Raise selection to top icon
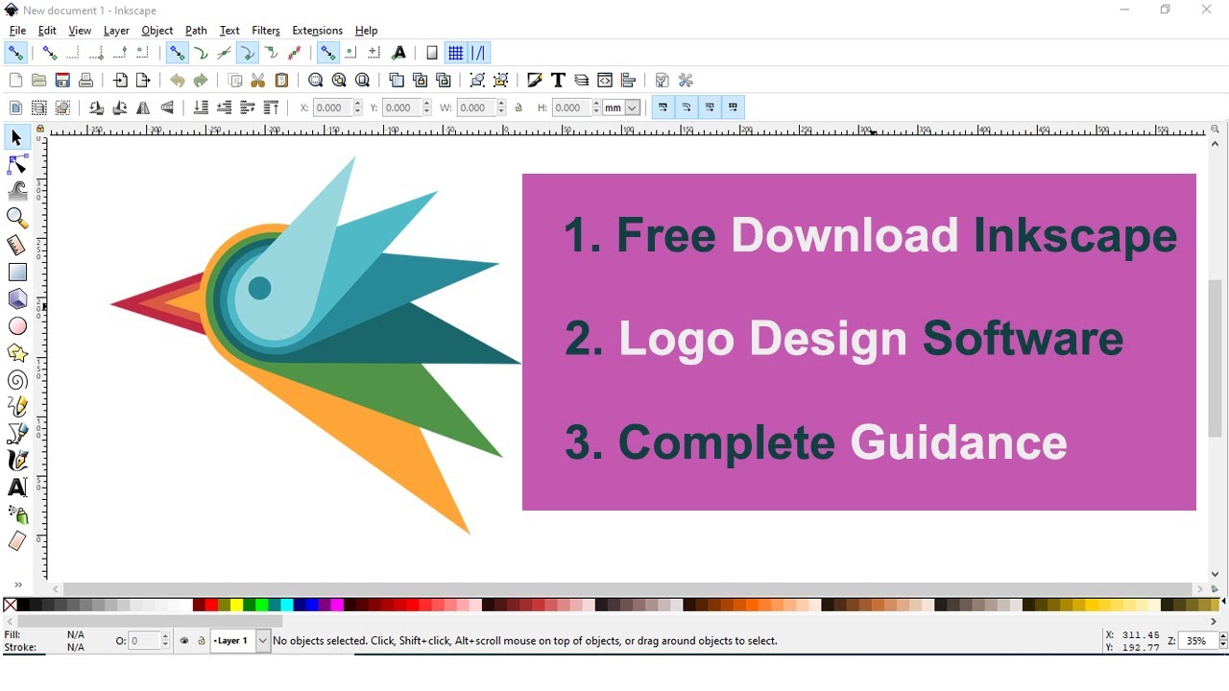The width and height of the screenshot is (1229, 691). (x=271, y=108)
